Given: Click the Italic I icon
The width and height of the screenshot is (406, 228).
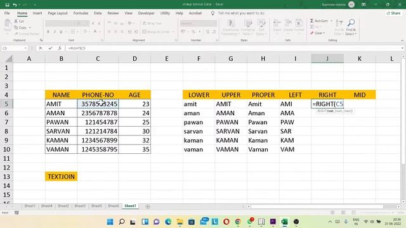Looking at the screenshot, I should [x=55, y=32].
